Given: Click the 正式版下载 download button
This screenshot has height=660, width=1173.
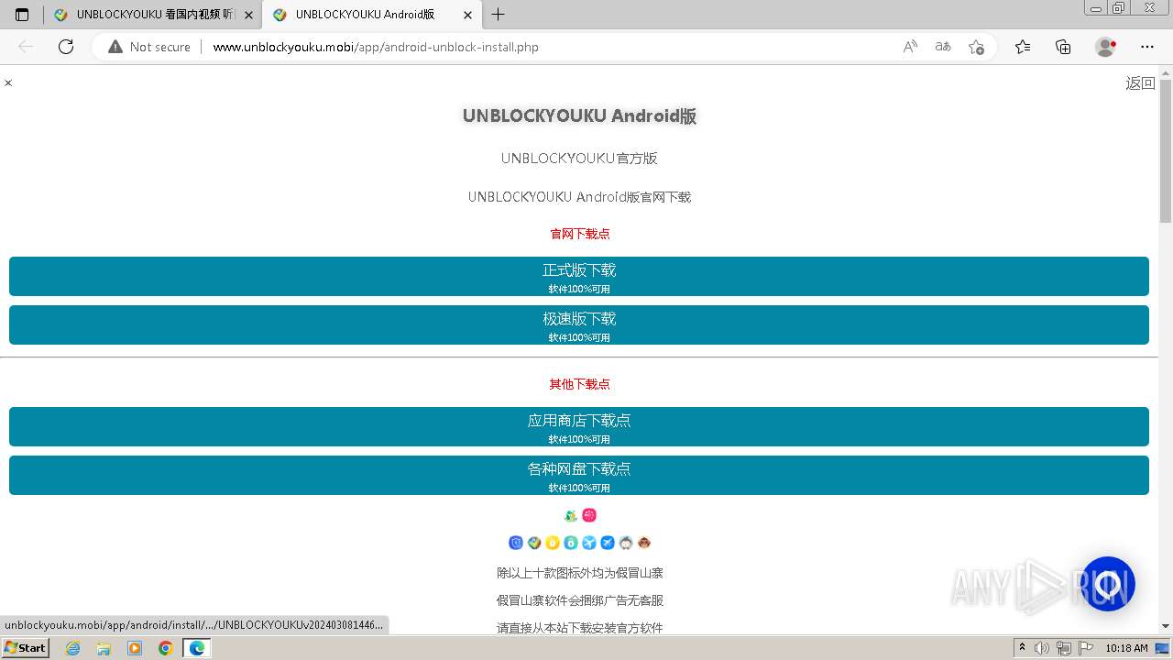Looking at the screenshot, I should coord(579,276).
